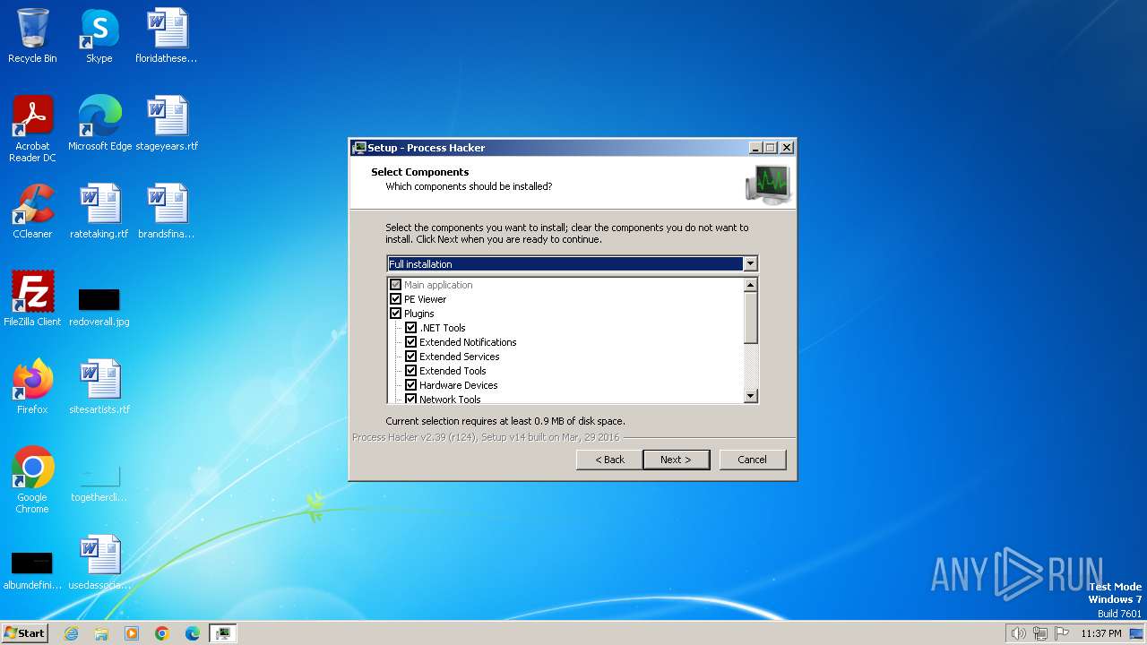Open the albumdefini file icon
The height and width of the screenshot is (645, 1147).
[32, 570]
